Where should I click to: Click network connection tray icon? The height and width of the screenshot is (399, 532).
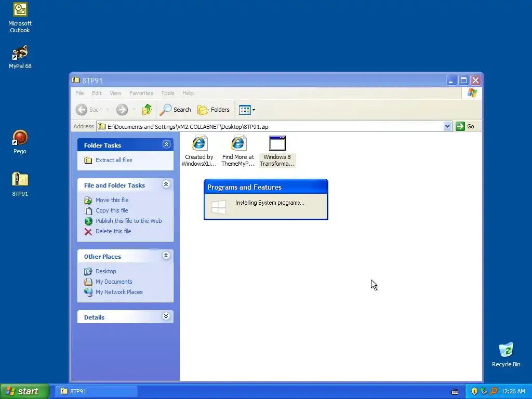(484, 391)
